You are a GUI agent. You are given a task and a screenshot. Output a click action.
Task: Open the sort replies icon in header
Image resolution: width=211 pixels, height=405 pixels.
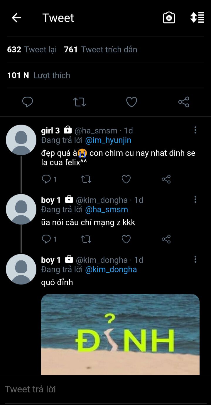pos(197,18)
